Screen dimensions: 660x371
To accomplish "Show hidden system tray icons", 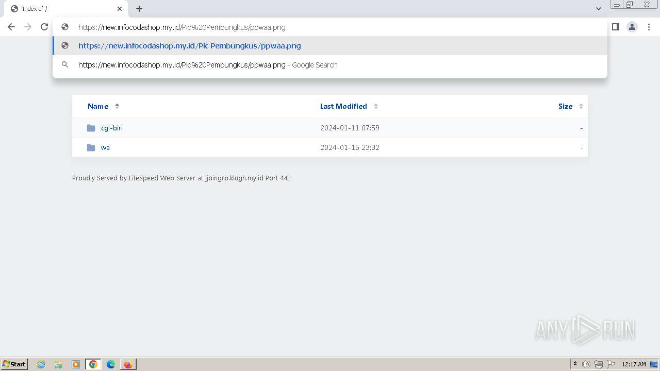I will pyautogui.click(x=575, y=364).
